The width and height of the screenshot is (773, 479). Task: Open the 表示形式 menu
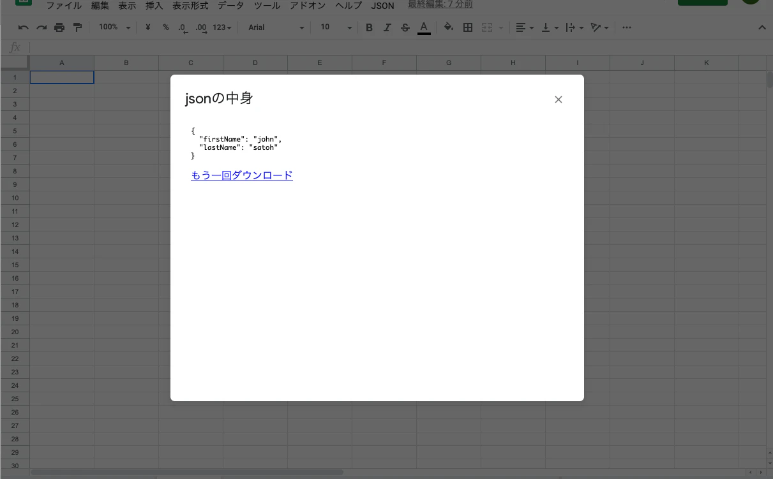coord(190,6)
